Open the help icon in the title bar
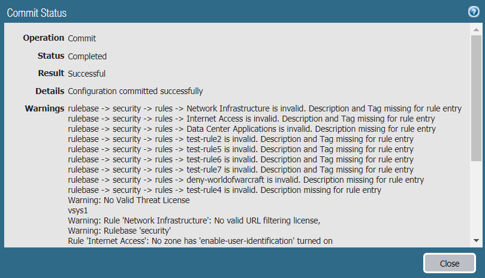Viewport: 485px width, 278px height. click(473, 12)
